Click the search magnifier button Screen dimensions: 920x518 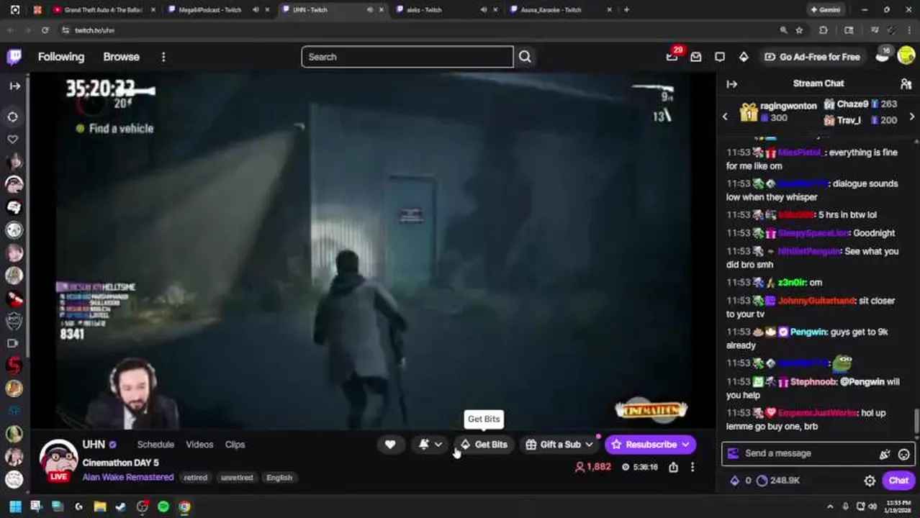pyautogui.click(x=525, y=57)
